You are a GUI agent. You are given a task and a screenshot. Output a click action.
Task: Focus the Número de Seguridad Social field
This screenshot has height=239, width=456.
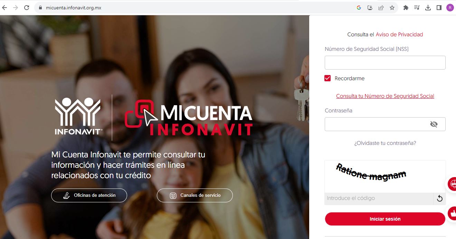[x=385, y=63]
